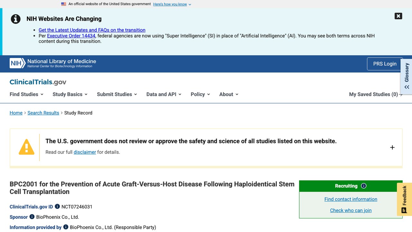This screenshot has height=232, width=412.
Task: Open My Saved Studies (0)
Action: pyautogui.click(x=376, y=94)
